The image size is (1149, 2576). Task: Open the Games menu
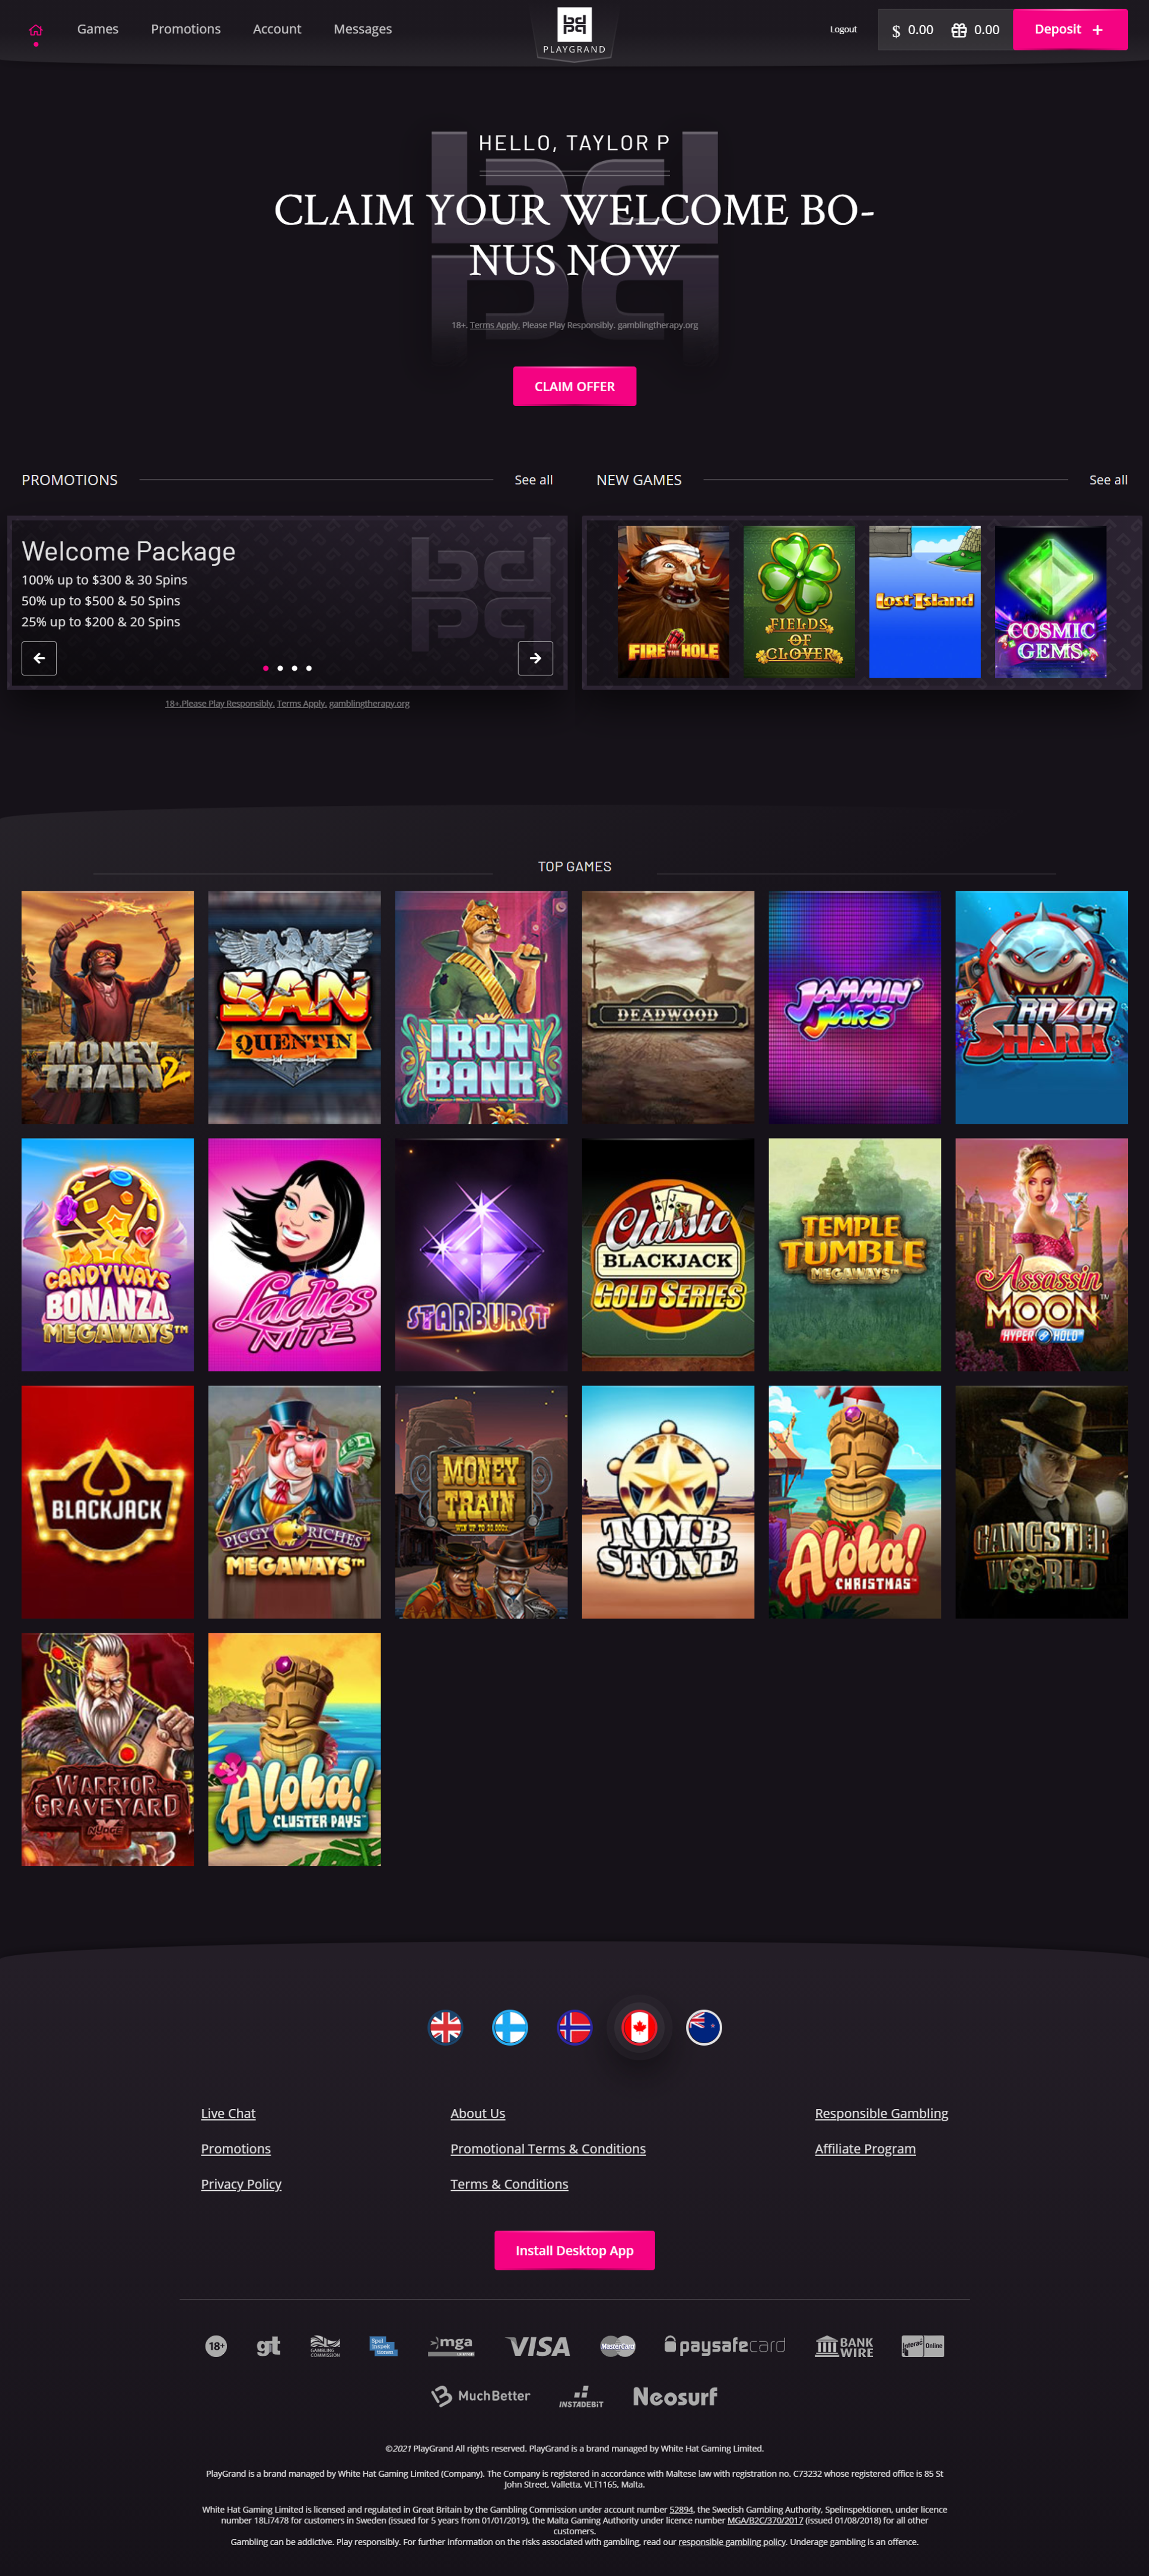98,29
